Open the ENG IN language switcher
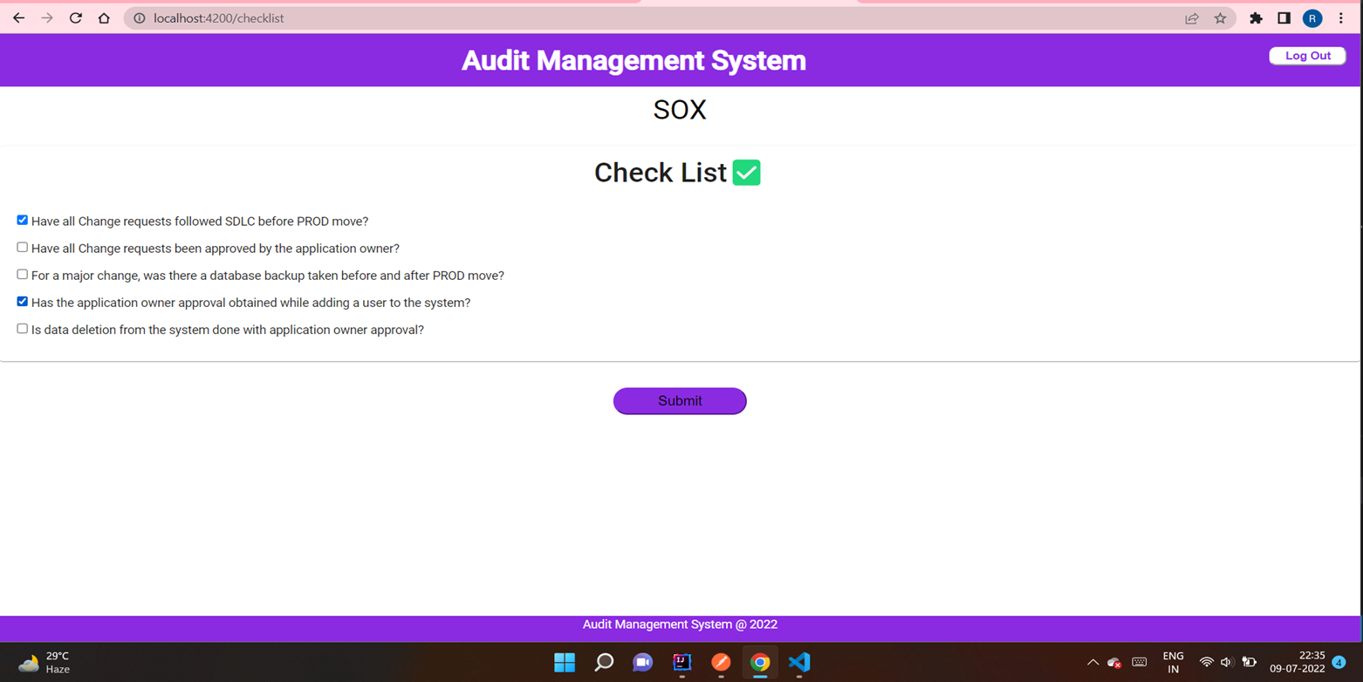The image size is (1363, 682). pyautogui.click(x=1173, y=662)
